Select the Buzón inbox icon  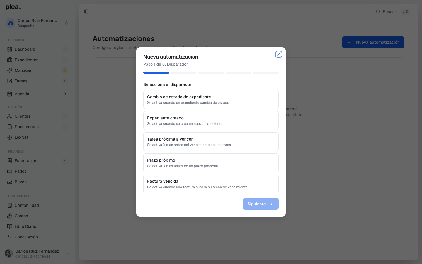tap(10, 182)
